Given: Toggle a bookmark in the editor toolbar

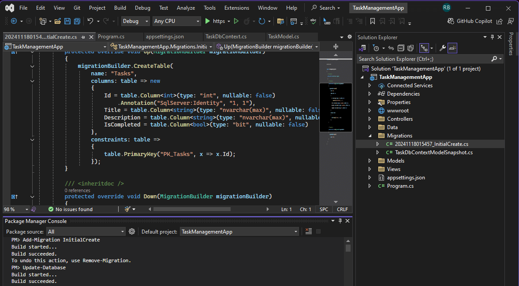Looking at the screenshot, I should point(372,21).
